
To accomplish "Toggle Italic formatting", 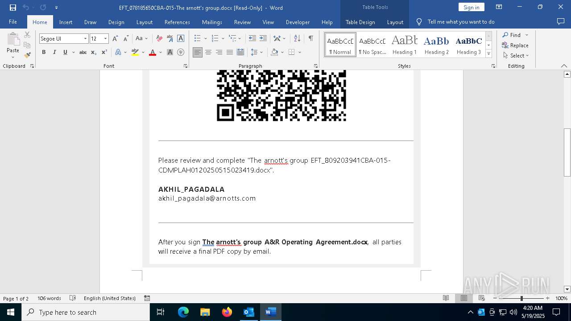I will point(54,52).
